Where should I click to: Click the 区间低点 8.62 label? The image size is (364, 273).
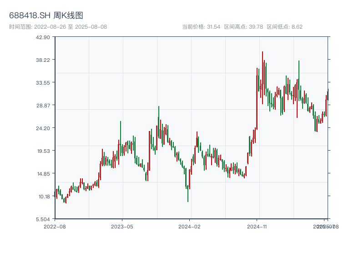(284, 27)
